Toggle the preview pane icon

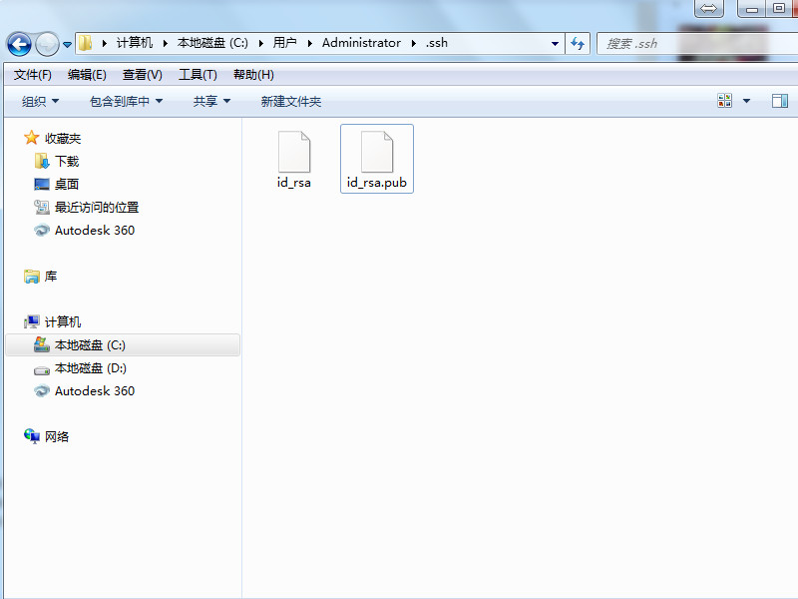tap(780, 101)
